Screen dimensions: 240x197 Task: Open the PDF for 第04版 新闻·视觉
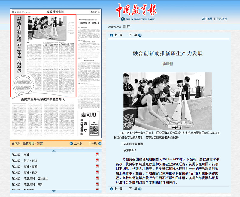pyautogui.click(x=97, y=172)
